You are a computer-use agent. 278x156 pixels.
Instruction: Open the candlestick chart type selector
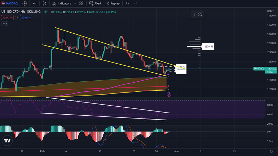point(44,3)
